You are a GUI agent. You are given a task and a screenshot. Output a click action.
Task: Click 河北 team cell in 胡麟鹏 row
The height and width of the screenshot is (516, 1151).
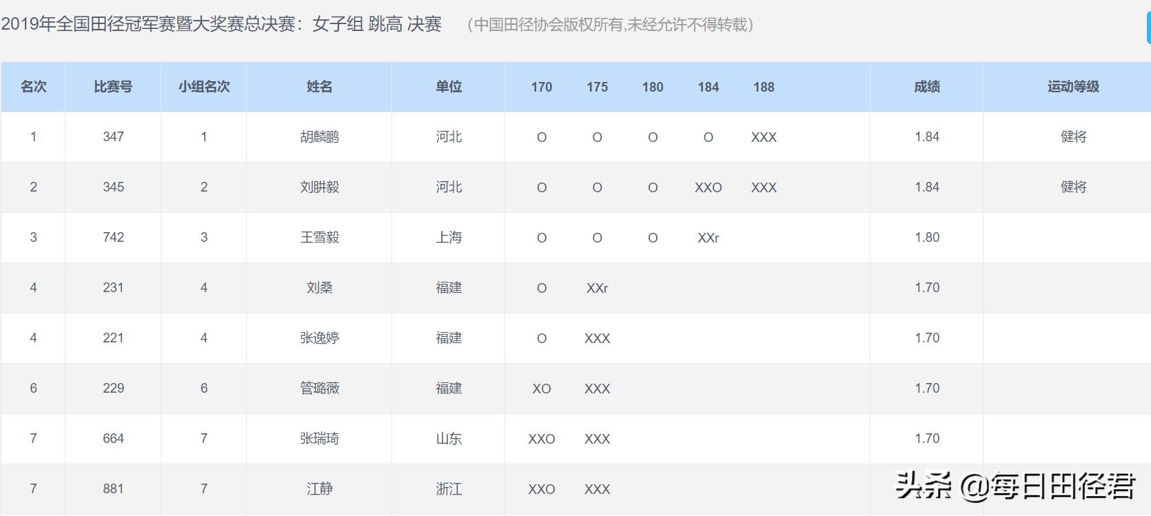click(x=449, y=137)
